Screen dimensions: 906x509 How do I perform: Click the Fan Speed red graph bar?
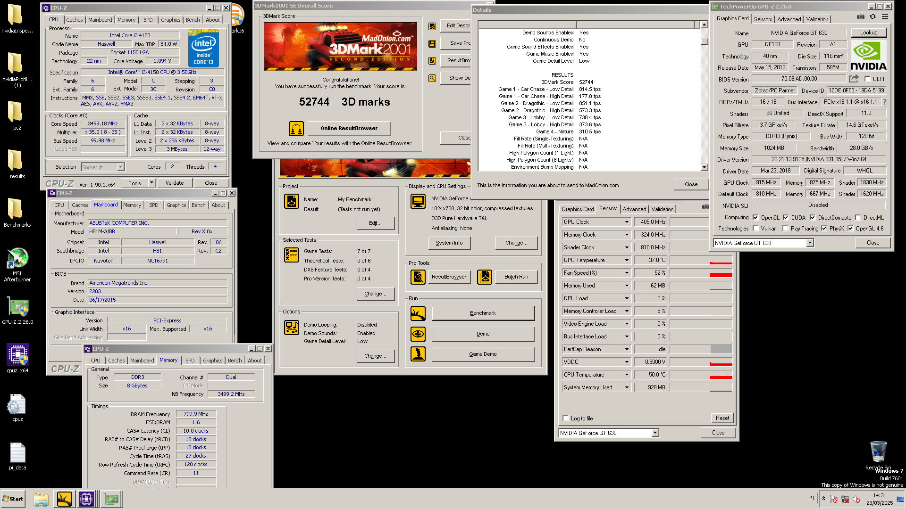tap(721, 275)
